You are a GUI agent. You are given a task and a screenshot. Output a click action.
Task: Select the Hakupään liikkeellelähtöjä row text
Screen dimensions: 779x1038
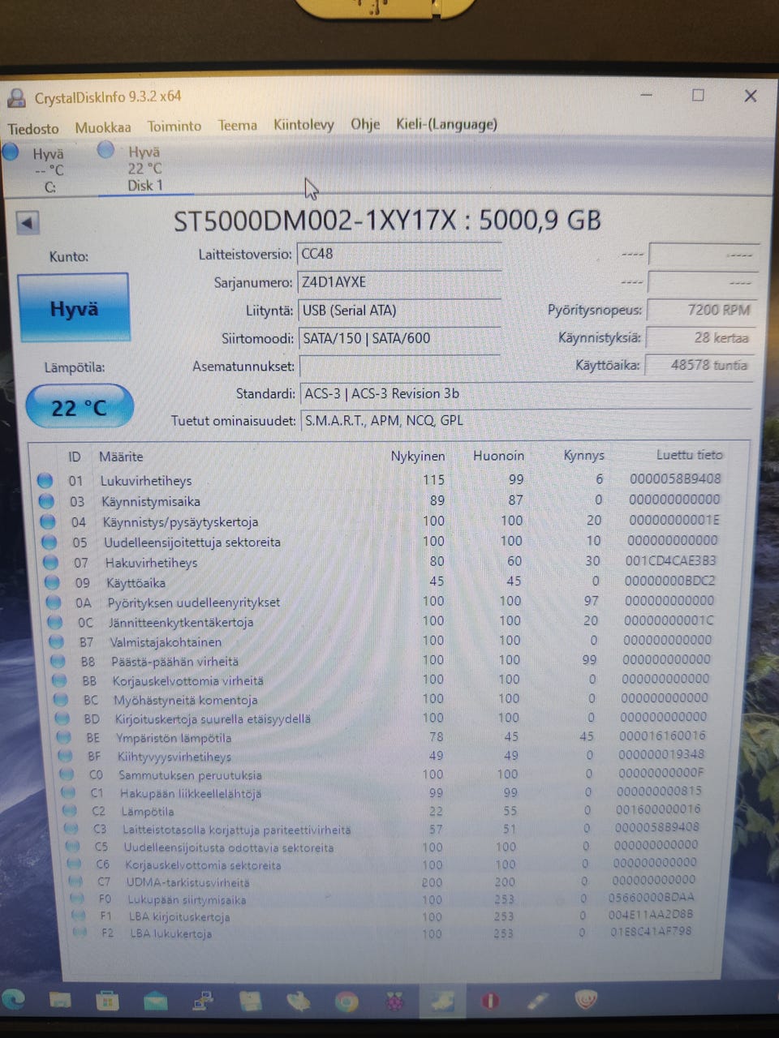[x=192, y=794]
